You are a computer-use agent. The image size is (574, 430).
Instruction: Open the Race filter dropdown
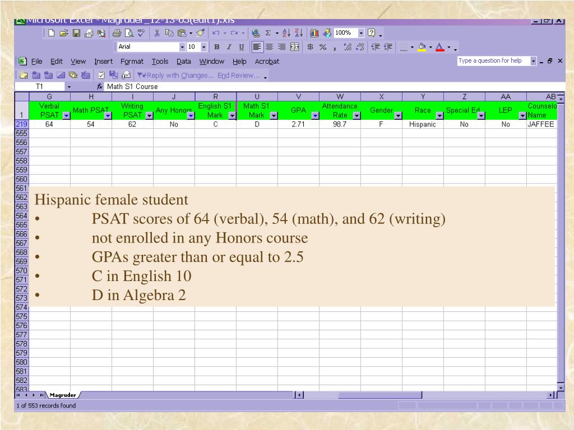pyautogui.click(x=439, y=115)
